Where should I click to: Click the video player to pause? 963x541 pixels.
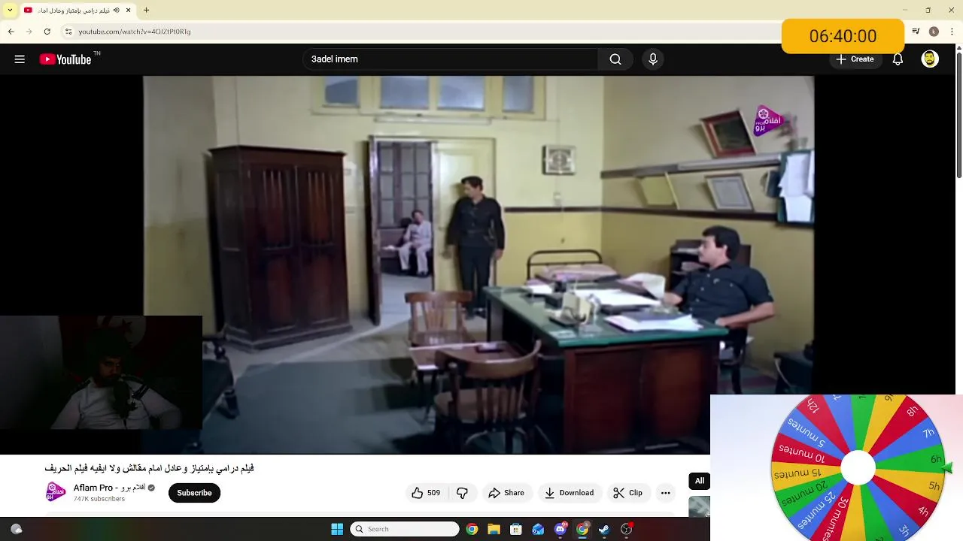pyautogui.click(x=478, y=263)
